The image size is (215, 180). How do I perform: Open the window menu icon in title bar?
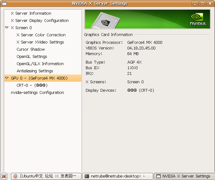(4, 3)
